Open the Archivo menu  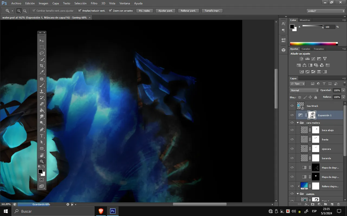[16, 3]
